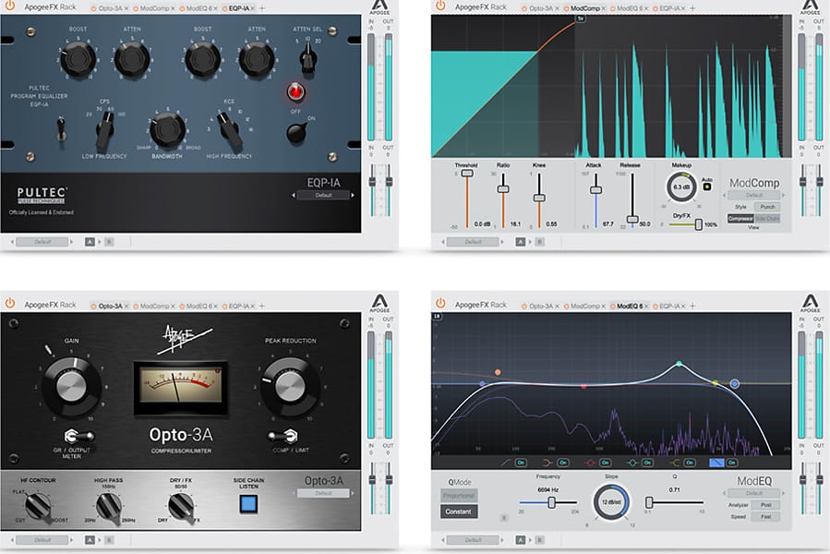
Task: Add a plugin with plus icon in ModEQ window
Action: tap(692, 306)
